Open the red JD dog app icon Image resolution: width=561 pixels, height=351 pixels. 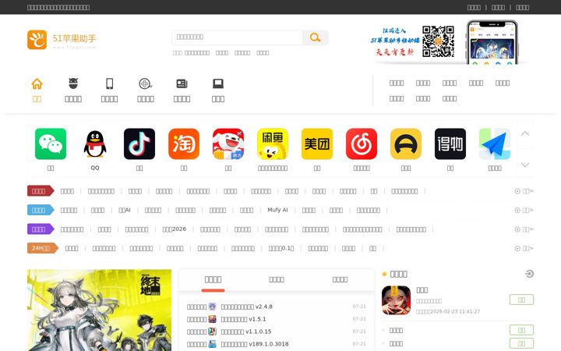228,144
